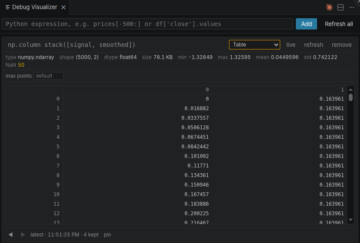Click the size value 78.1 KB
Image resolution: width=360 pixels, height=243 pixels.
click(163, 57)
